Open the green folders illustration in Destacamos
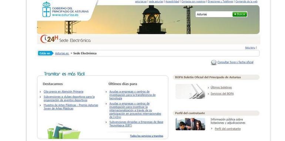Image resolution: width=285 pixels, height=141 pixels. 64,131
